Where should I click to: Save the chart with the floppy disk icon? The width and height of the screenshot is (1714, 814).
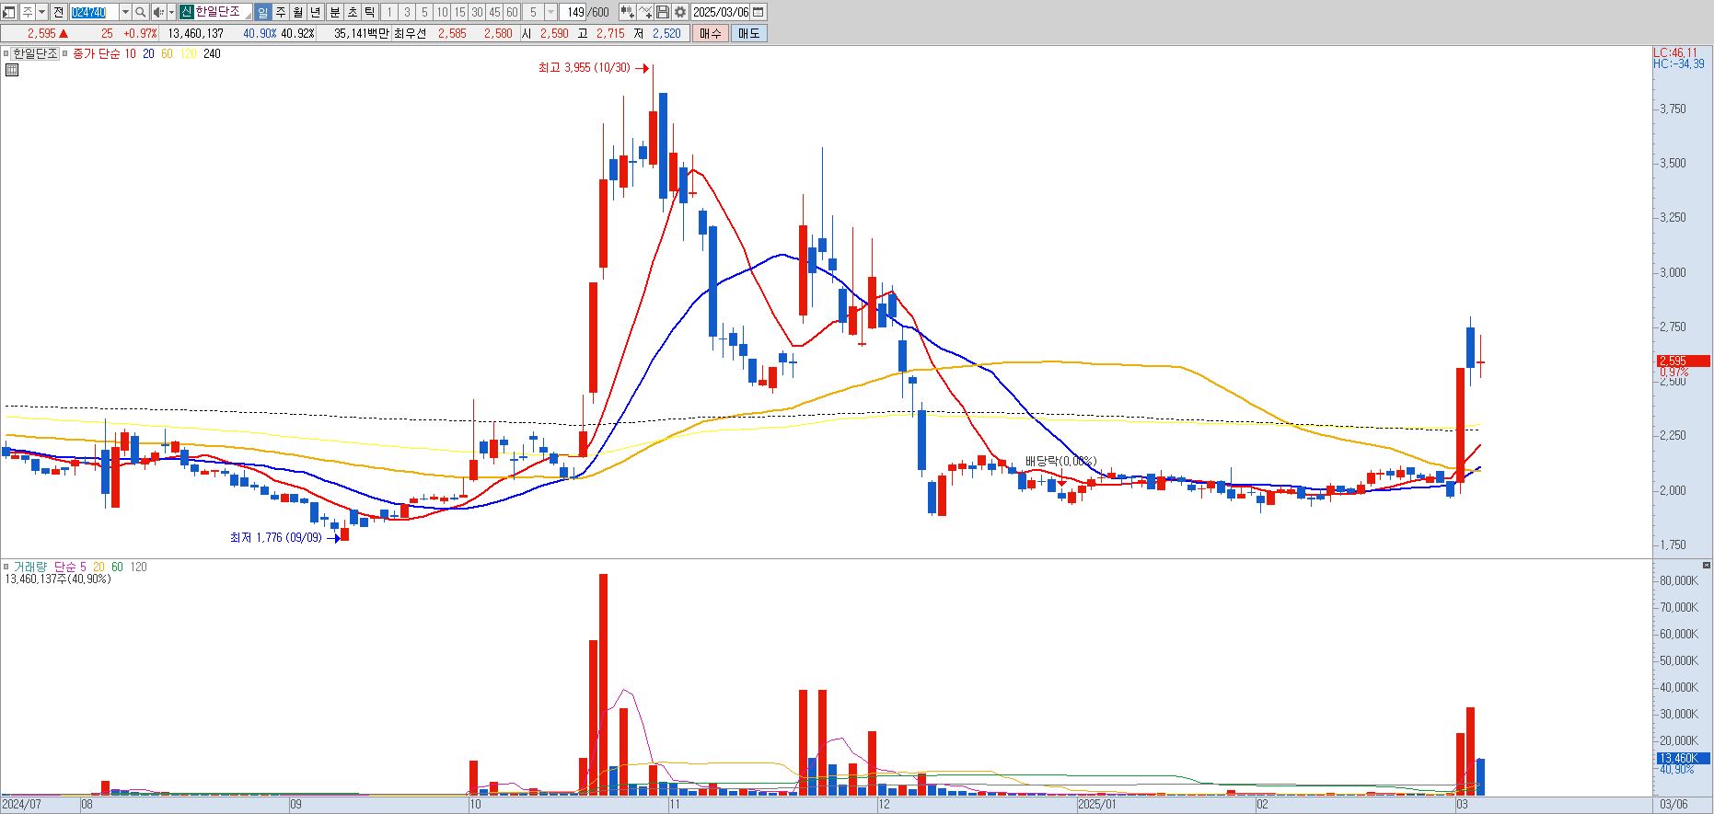click(663, 12)
